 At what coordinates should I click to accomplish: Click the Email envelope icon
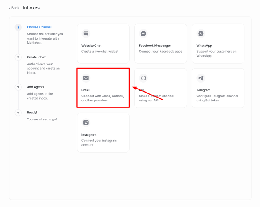click(x=86, y=78)
